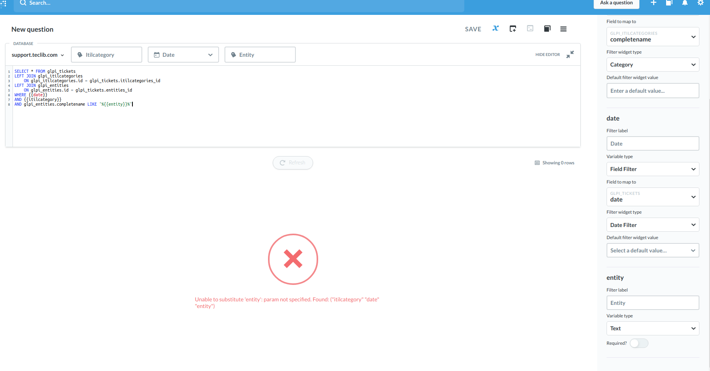Click the Enter a default value field
The height and width of the screenshot is (371, 710).
click(652, 90)
